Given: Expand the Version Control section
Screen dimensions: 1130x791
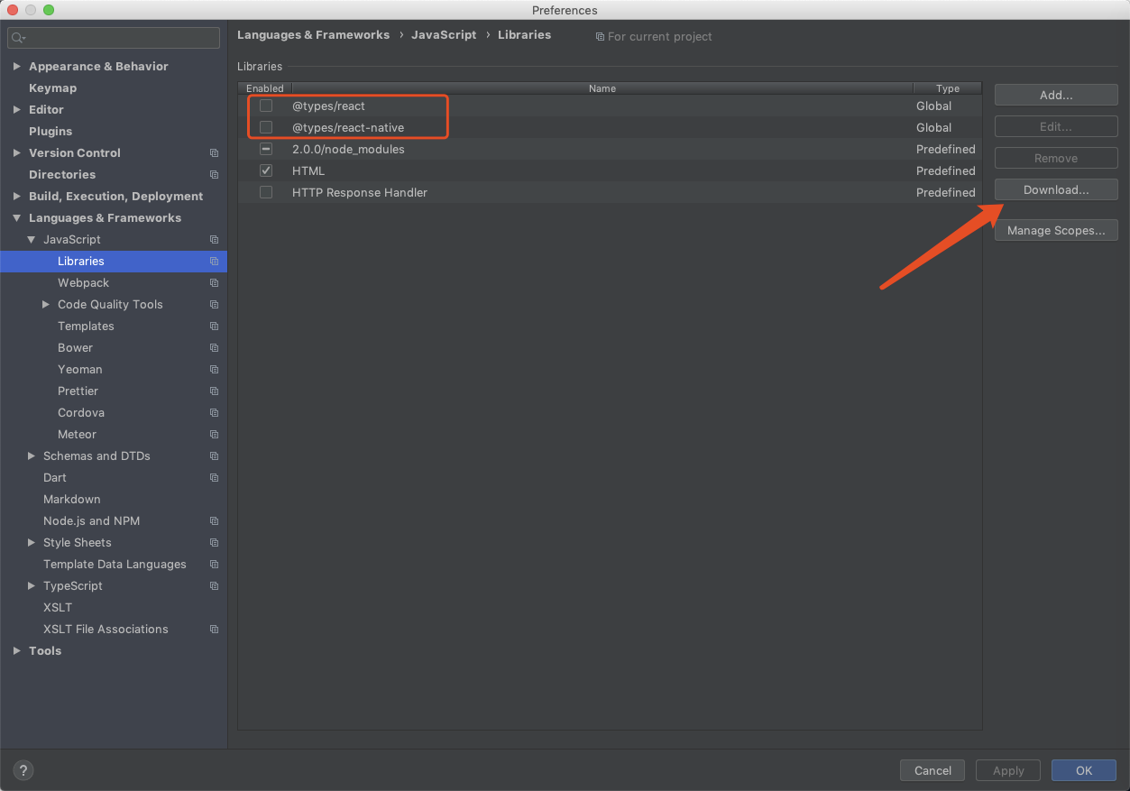Looking at the screenshot, I should [x=17, y=153].
